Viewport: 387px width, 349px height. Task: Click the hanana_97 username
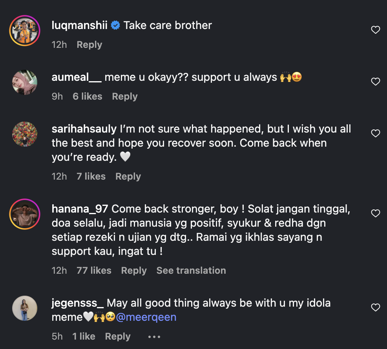click(x=80, y=209)
